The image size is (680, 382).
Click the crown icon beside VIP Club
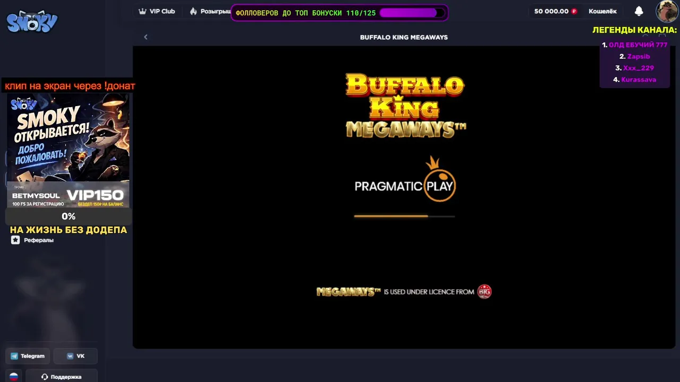(x=142, y=11)
